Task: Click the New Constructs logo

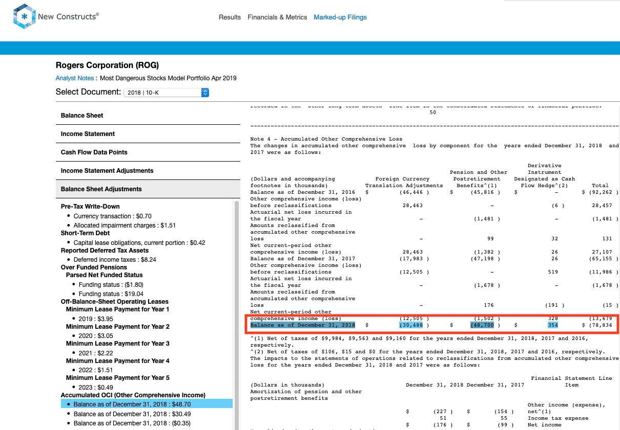Action: [x=56, y=17]
